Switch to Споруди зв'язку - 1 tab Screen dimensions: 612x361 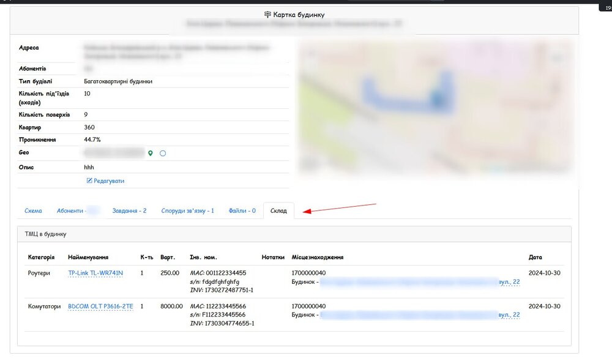point(187,210)
